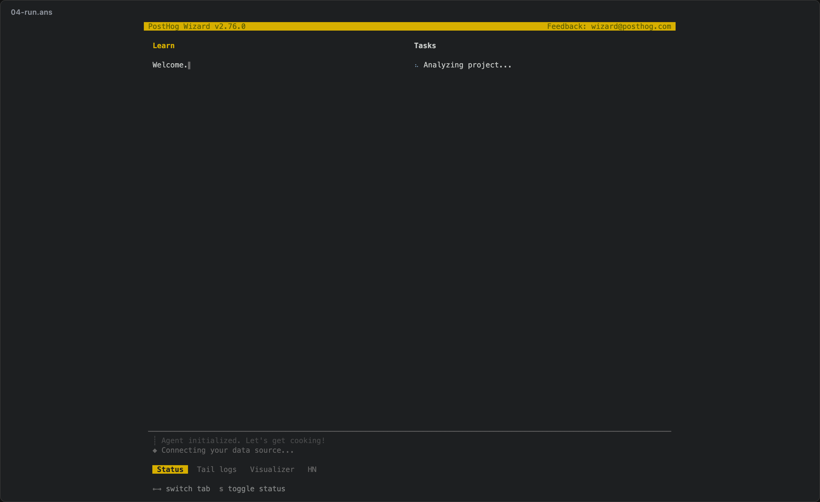This screenshot has height=502, width=820.
Task: Click 'Agent initialized. Let's get cooking!' line
Action: 243,441
